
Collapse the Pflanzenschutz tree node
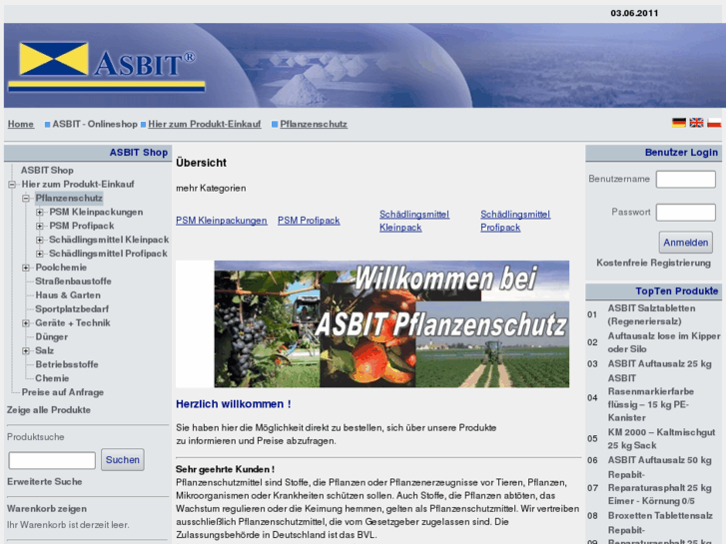tap(26, 199)
